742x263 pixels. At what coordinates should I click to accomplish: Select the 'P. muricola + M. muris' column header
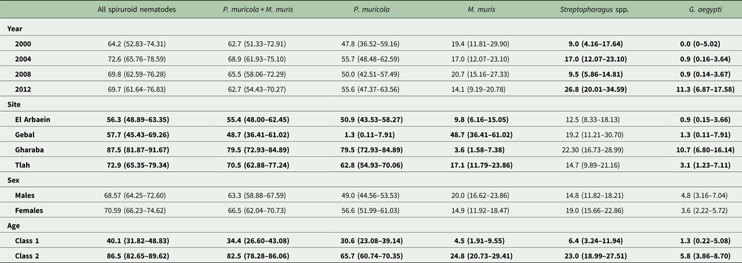(258, 10)
